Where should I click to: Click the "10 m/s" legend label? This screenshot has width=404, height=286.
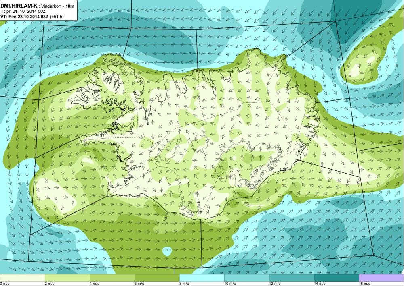point(230,284)
